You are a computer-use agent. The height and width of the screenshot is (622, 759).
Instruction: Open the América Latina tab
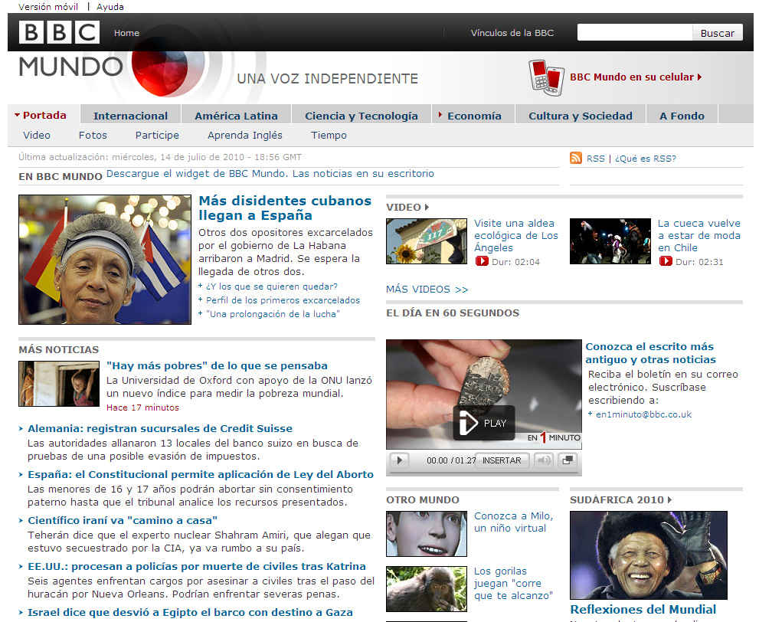click(x=236, y=116)
